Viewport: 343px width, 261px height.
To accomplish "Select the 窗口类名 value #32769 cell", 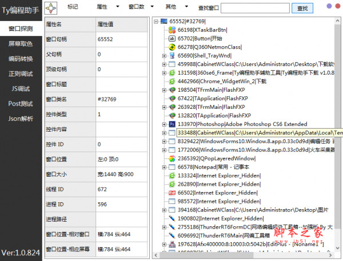I will point(121,99).
